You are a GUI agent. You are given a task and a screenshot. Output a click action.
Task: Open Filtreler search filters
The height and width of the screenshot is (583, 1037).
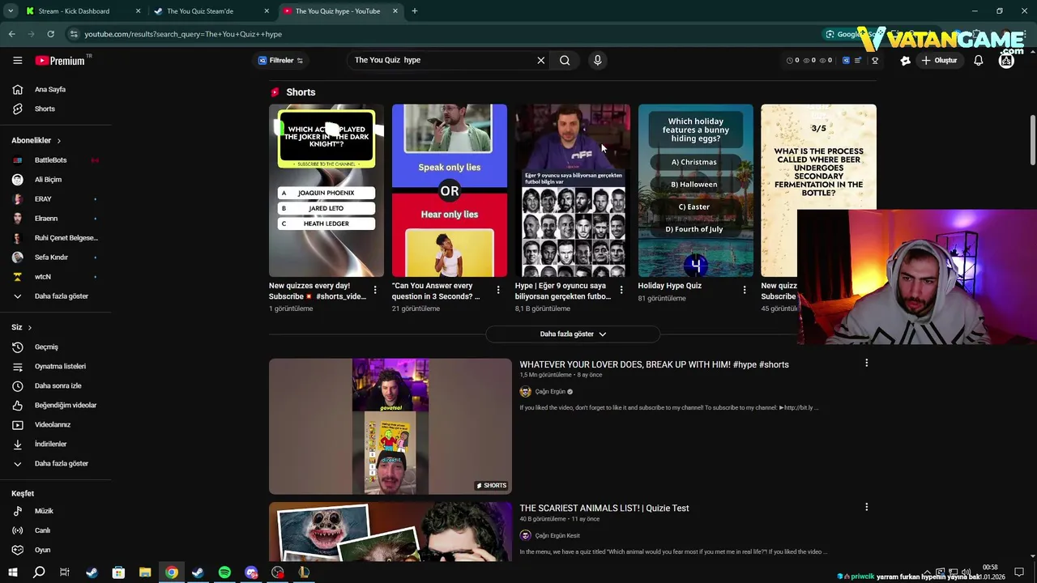(x=280, y=60)
